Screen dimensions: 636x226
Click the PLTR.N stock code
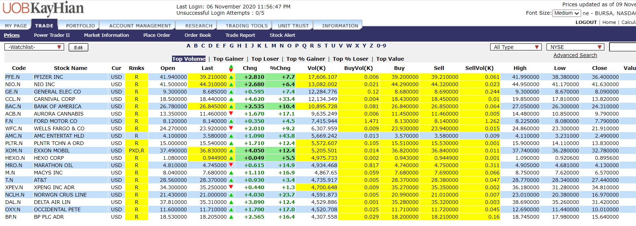[x=14, y=143]
